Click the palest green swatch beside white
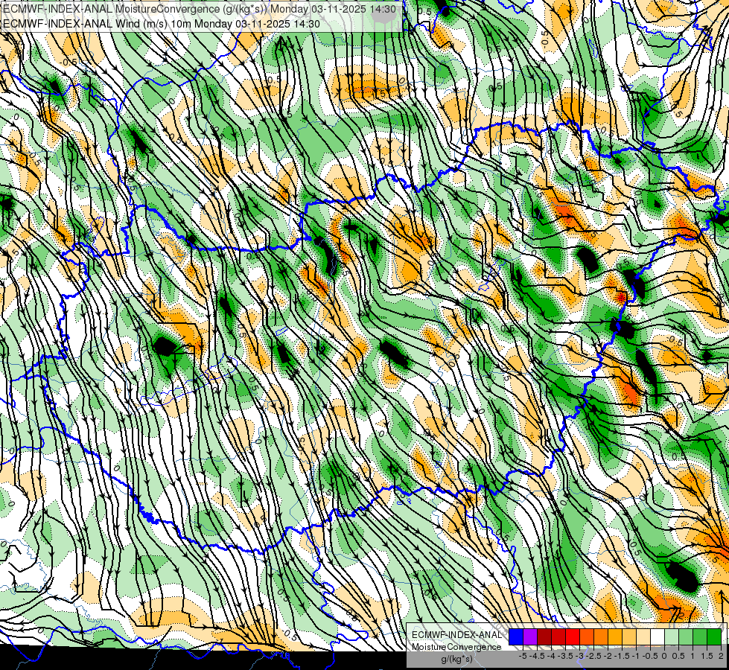The width and height of the screenshot is (729, 670). 672,637
